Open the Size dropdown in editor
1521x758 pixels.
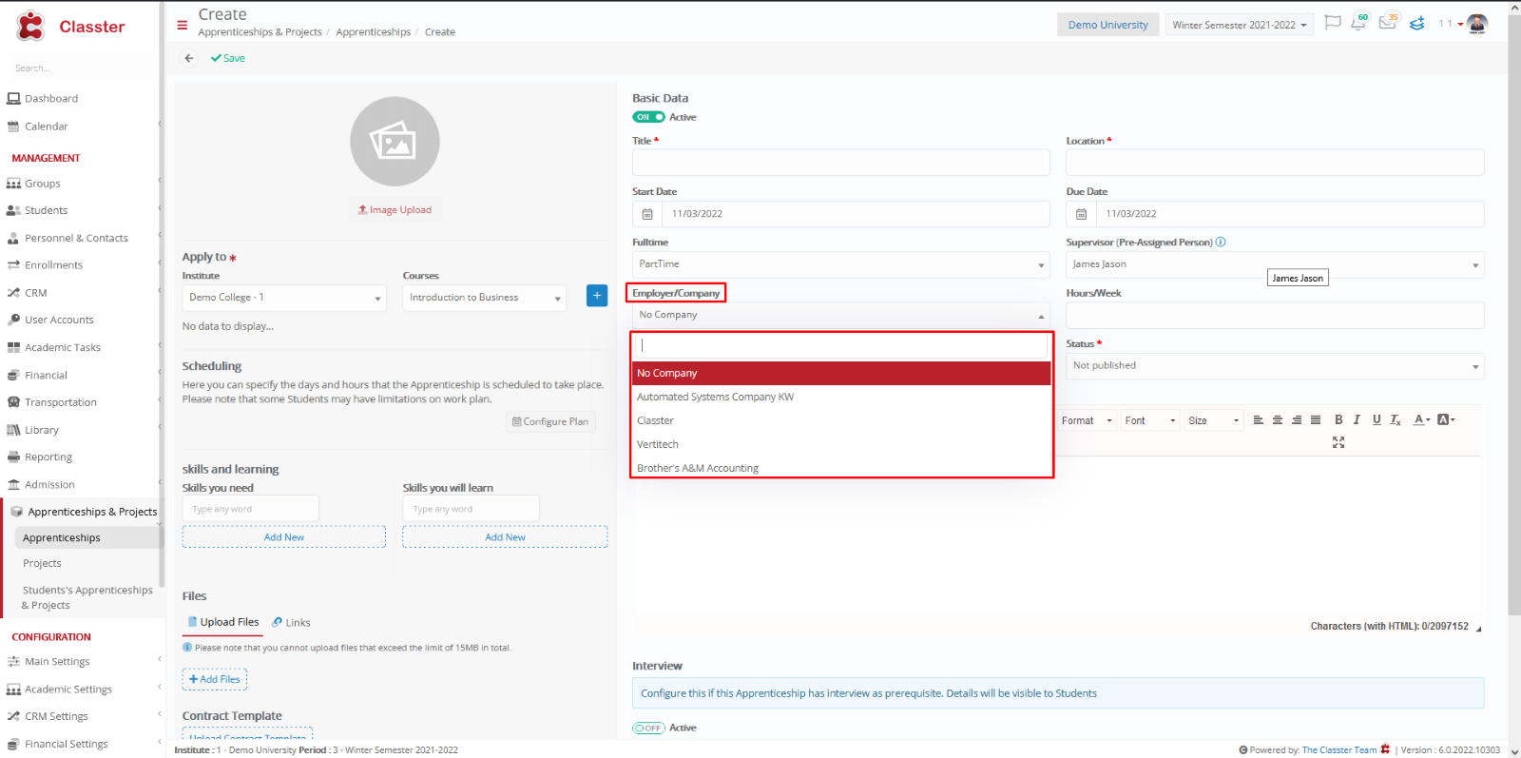point(1214,420)
